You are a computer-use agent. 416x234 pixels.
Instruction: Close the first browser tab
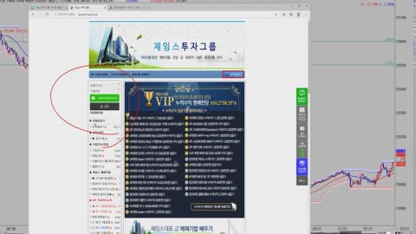(66, 8)
